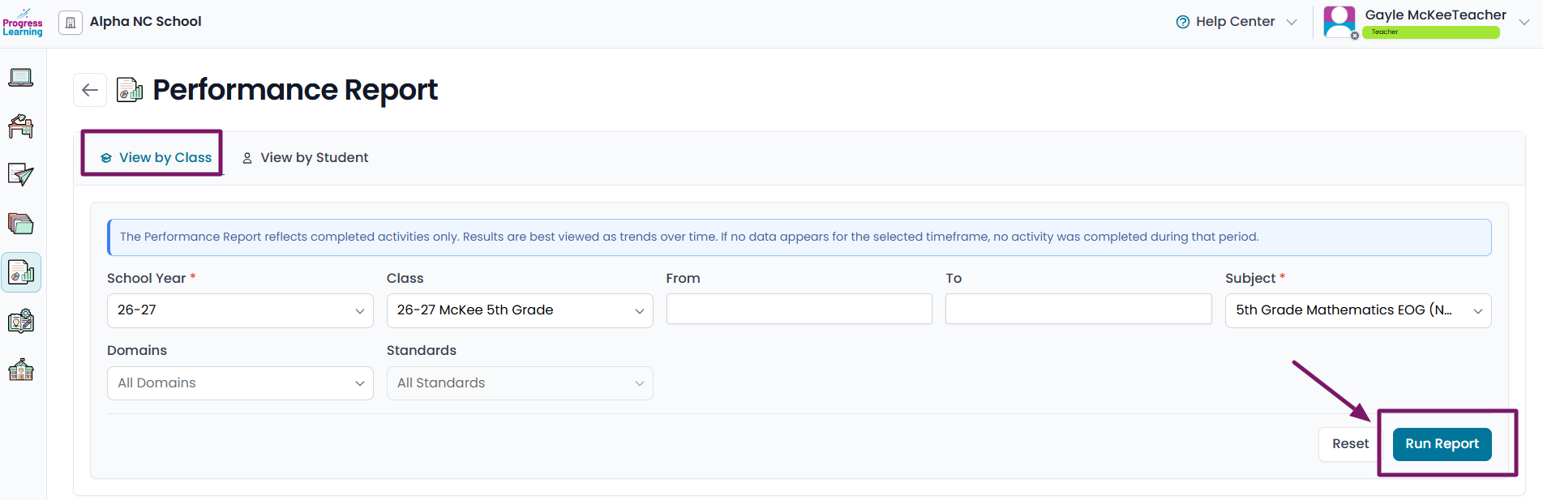1543x500 pixels.
Task: Click the Progress Learning logo
Action: [23, 23]
